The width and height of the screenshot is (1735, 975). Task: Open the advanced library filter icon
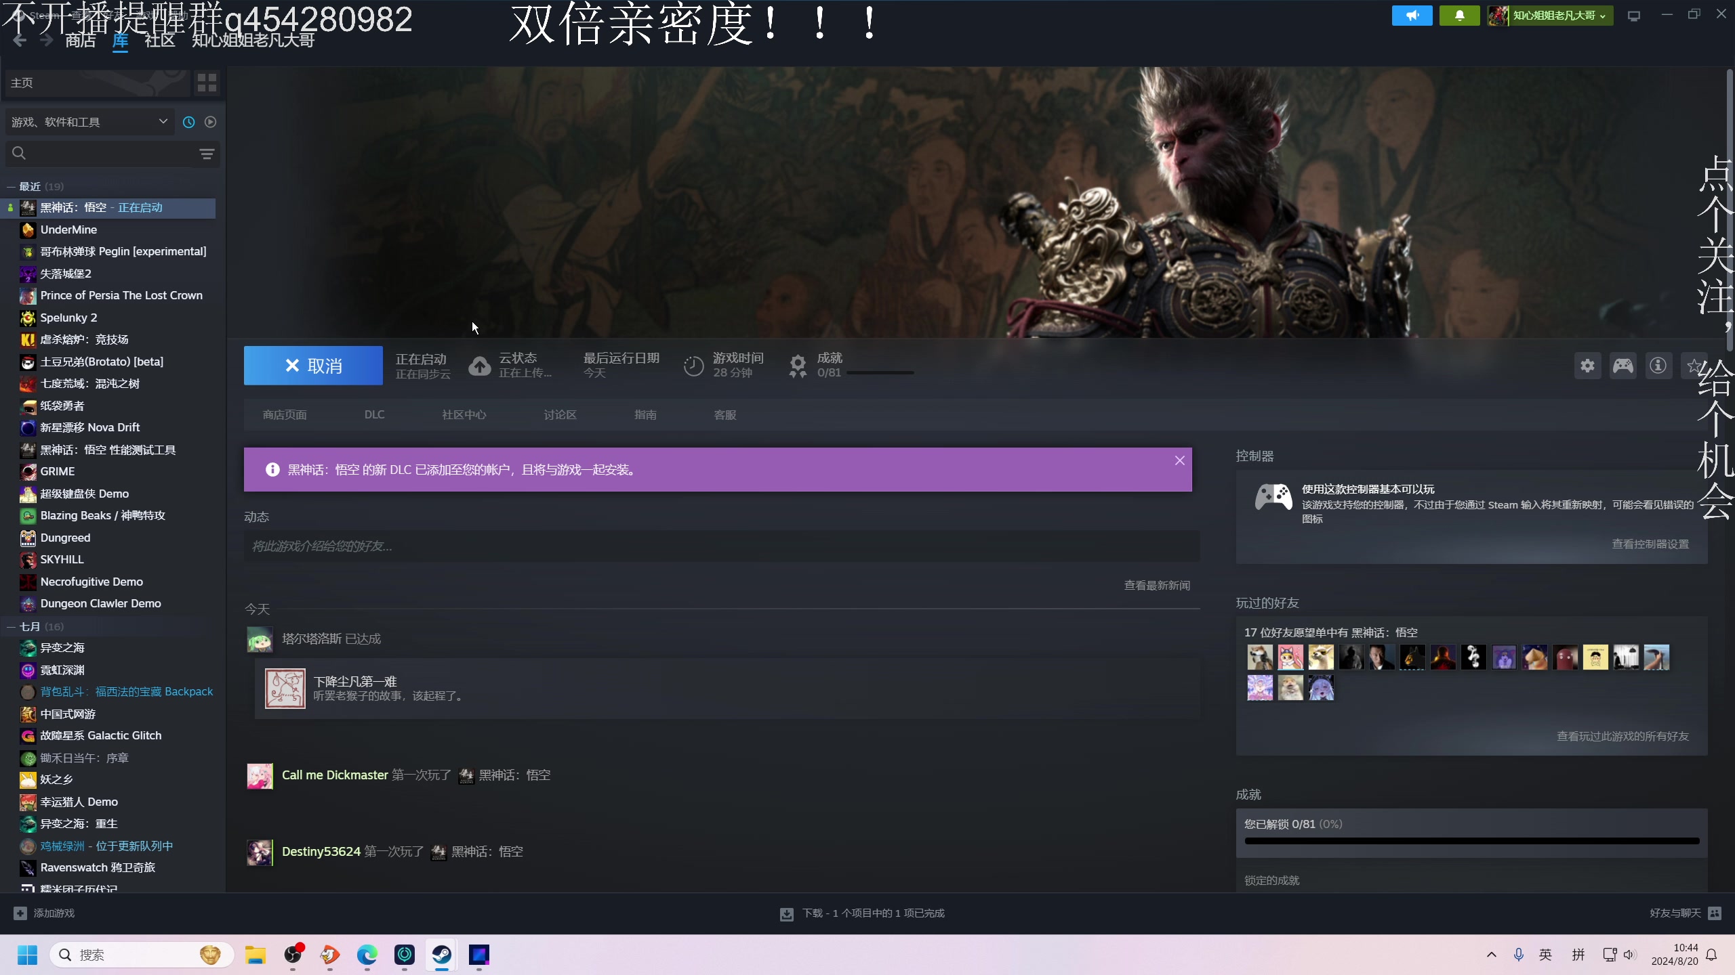pyautogui.click(x=207, y=154)
